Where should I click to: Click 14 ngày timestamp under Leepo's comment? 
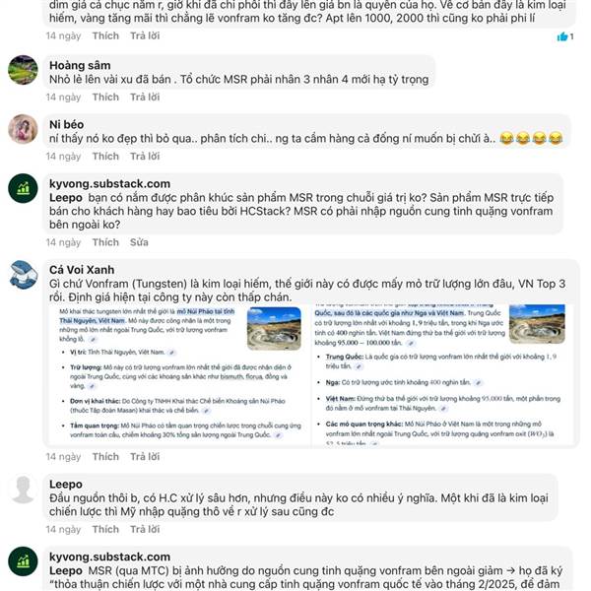pos(63,529)
